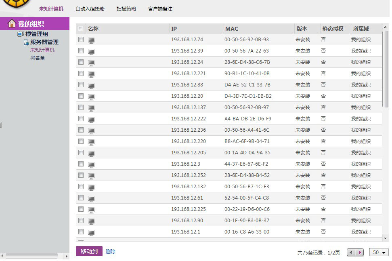The width and height of the screenshot is (392, 261).
Task: Open the 50 records-per-page dropdown
Action: point(379,252)
